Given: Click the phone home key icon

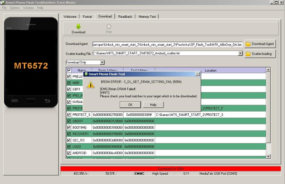Looking at the screenshot, I should 31,101.
